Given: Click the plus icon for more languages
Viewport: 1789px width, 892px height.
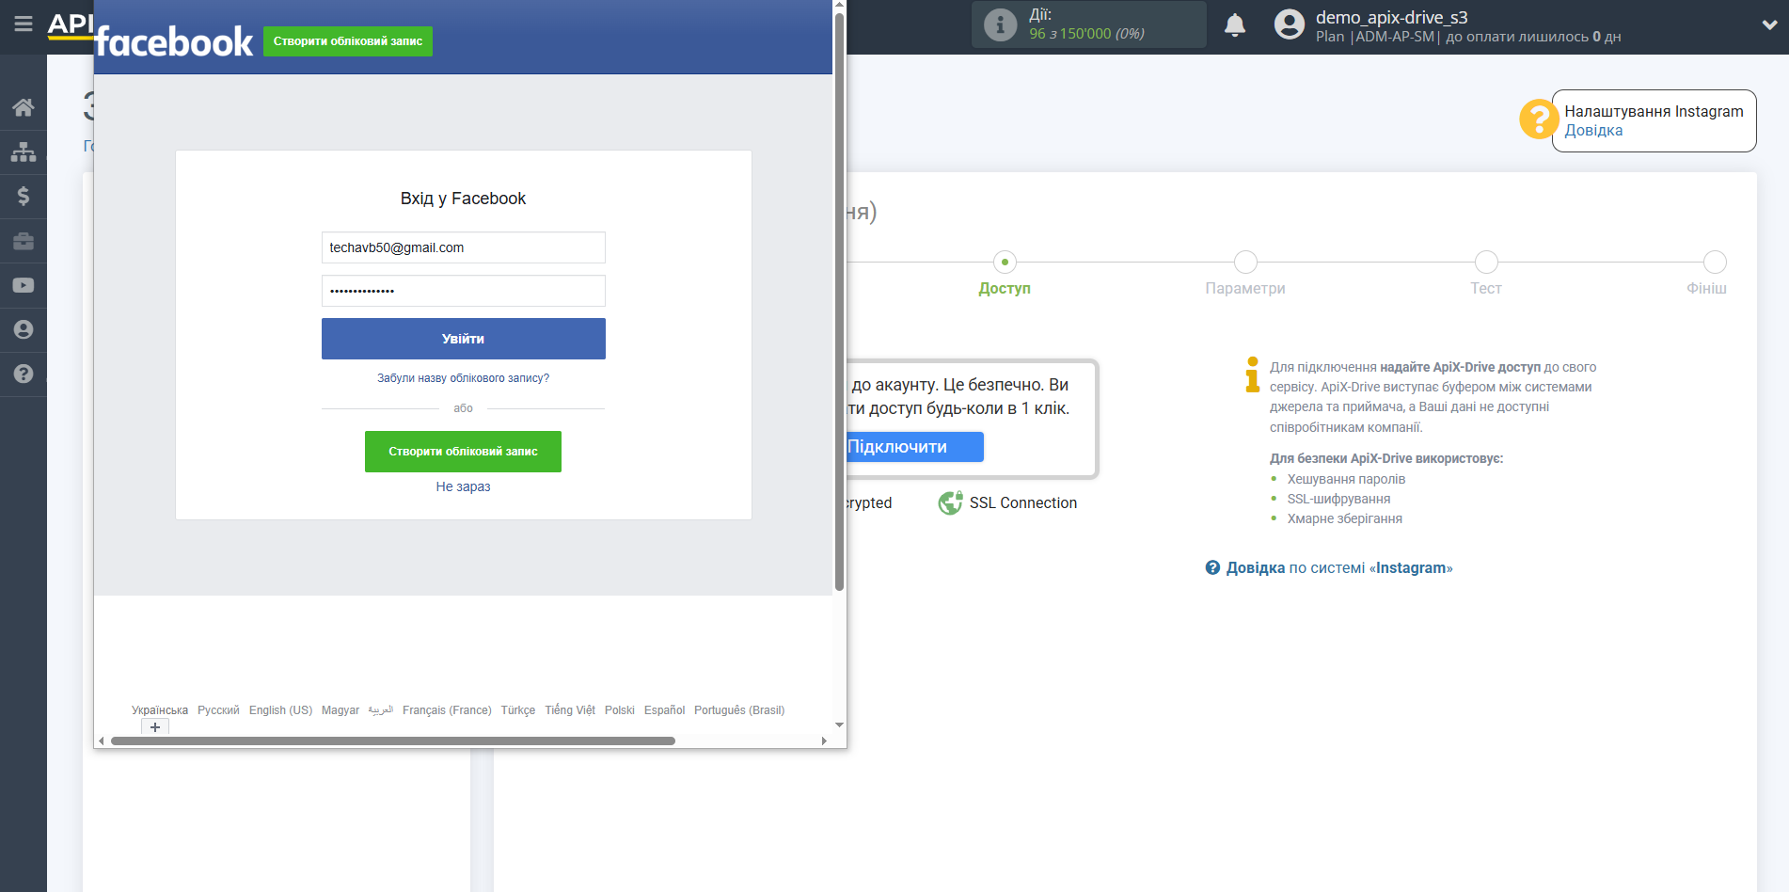Looking at the screenshot, I should [155, 727].
